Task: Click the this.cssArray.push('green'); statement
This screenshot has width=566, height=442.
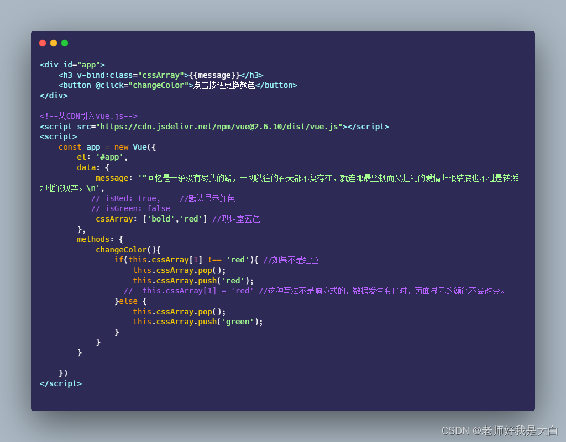Action: (x=198, y=322)
